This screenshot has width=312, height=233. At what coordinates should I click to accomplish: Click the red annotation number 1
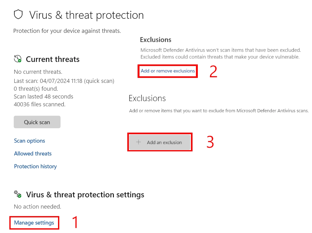click(x=75, y=222)
